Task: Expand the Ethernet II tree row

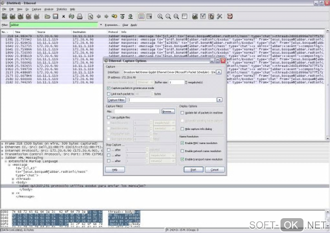Action: click(x=2, y=147)
